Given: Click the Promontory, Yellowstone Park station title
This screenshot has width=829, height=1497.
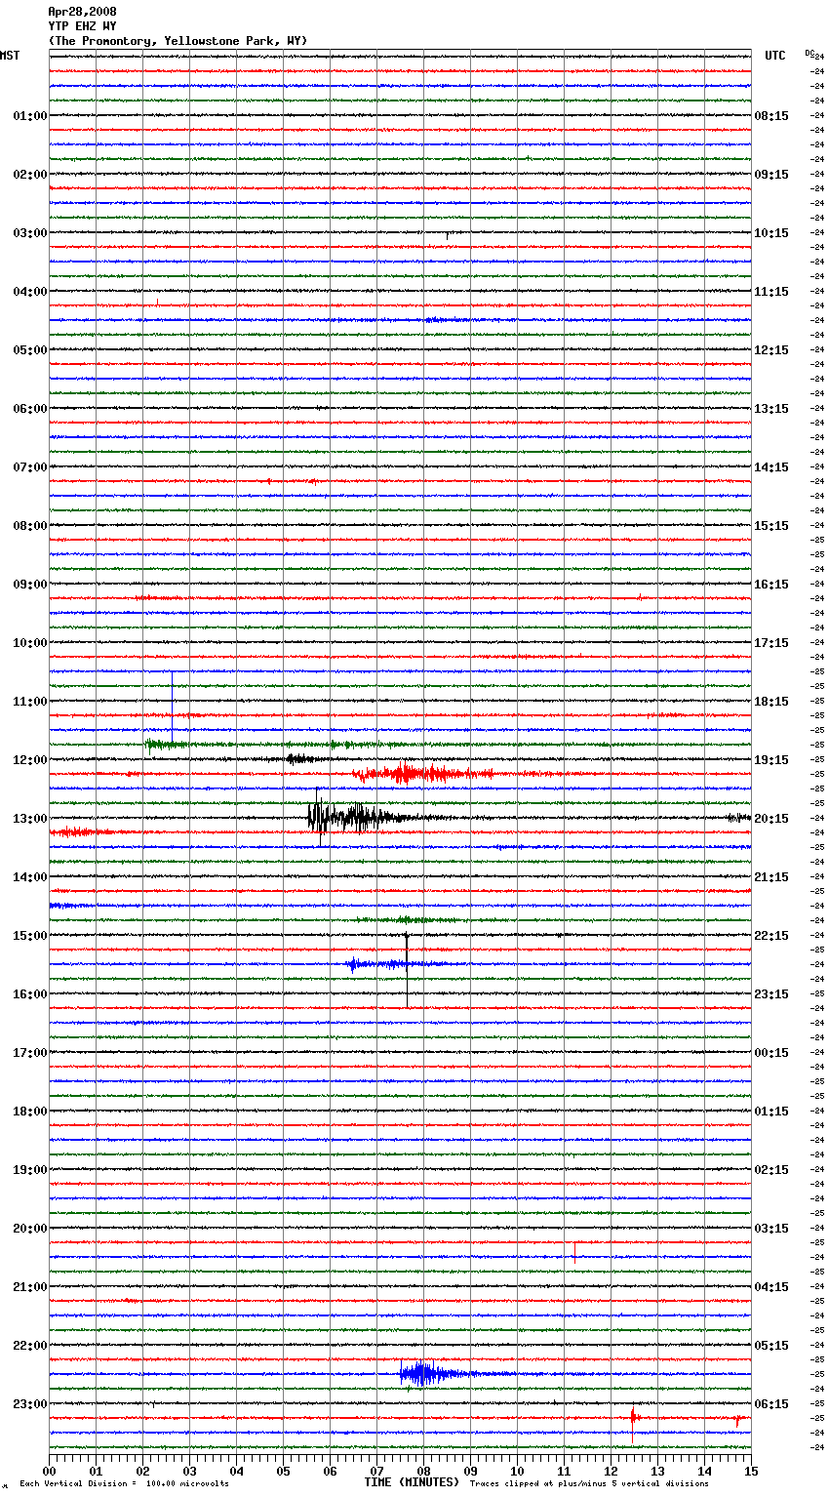Looking at the screenshot, I should 178,41.
